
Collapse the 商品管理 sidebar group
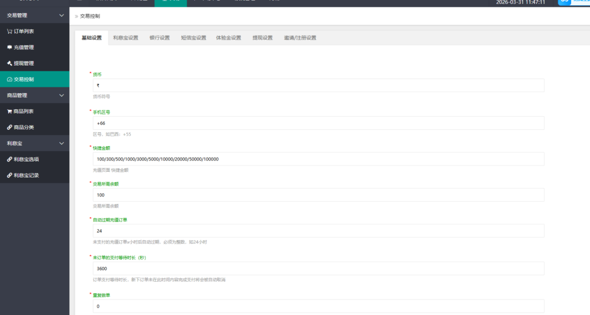[62, 95]
